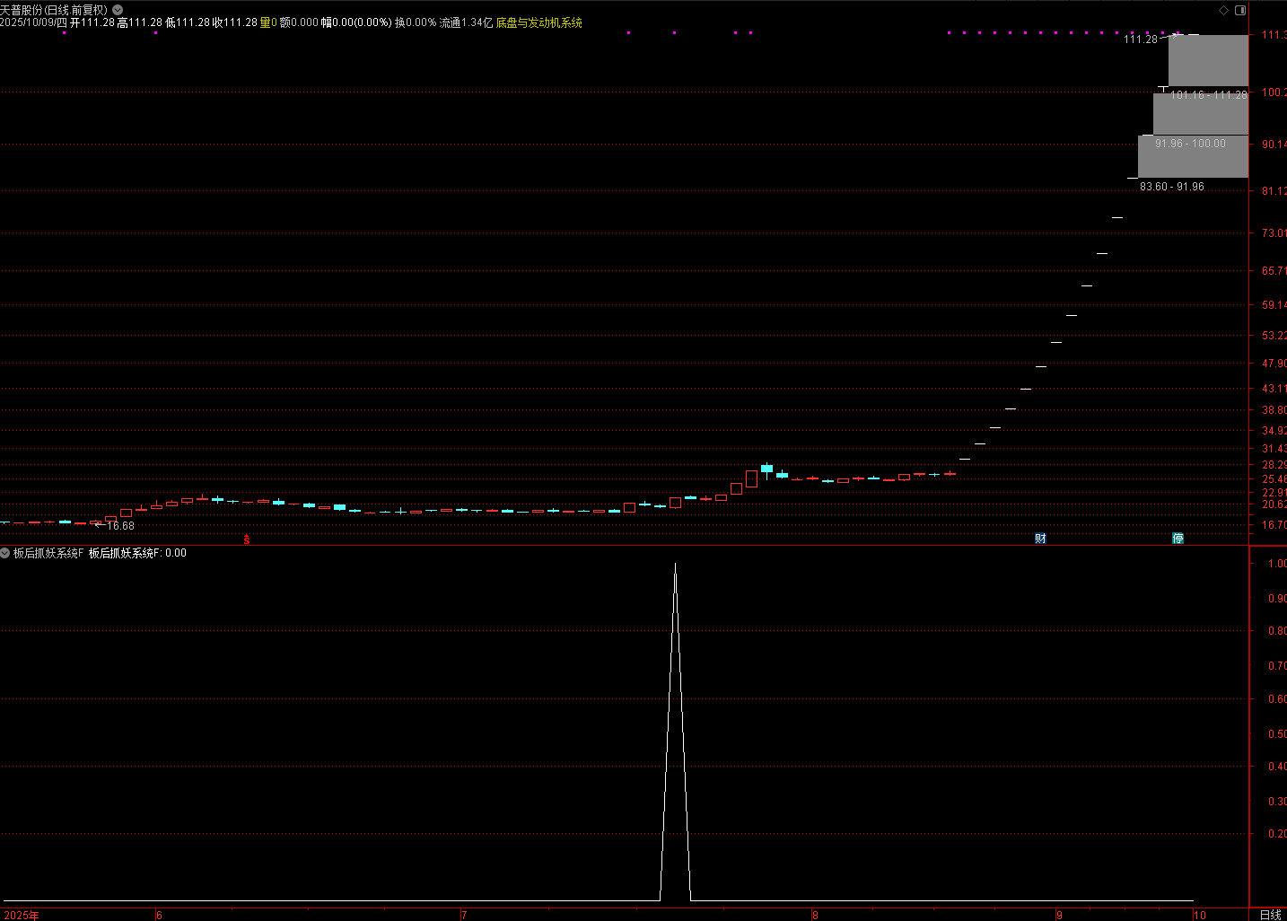
Task: Click the 幅0.00(0.00%) change text
Action: pyautogui.click(x=356, y=22)
